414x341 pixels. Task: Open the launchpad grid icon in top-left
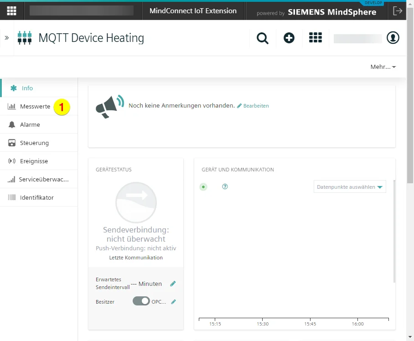[x=11, y=11]
